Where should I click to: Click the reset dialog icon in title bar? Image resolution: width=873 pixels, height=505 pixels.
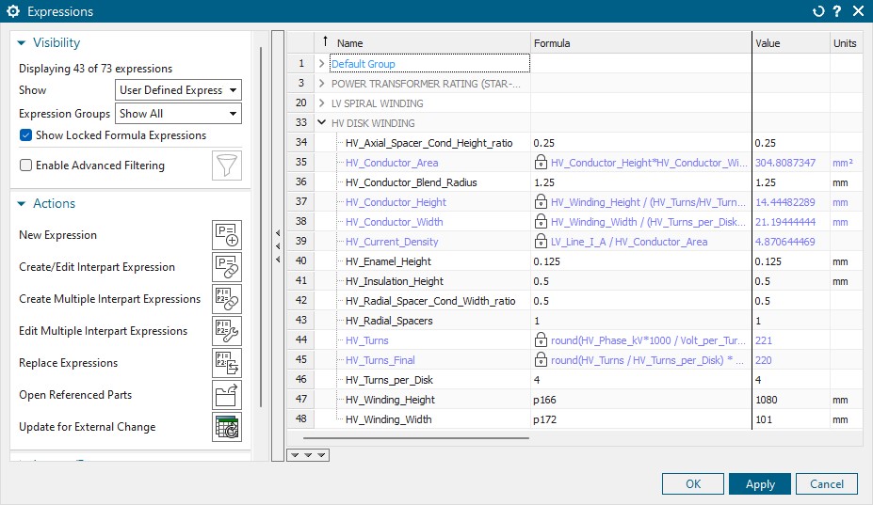tap(817, 11)
